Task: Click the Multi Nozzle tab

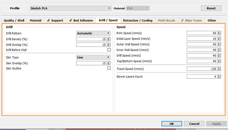Action: [167, 20]
